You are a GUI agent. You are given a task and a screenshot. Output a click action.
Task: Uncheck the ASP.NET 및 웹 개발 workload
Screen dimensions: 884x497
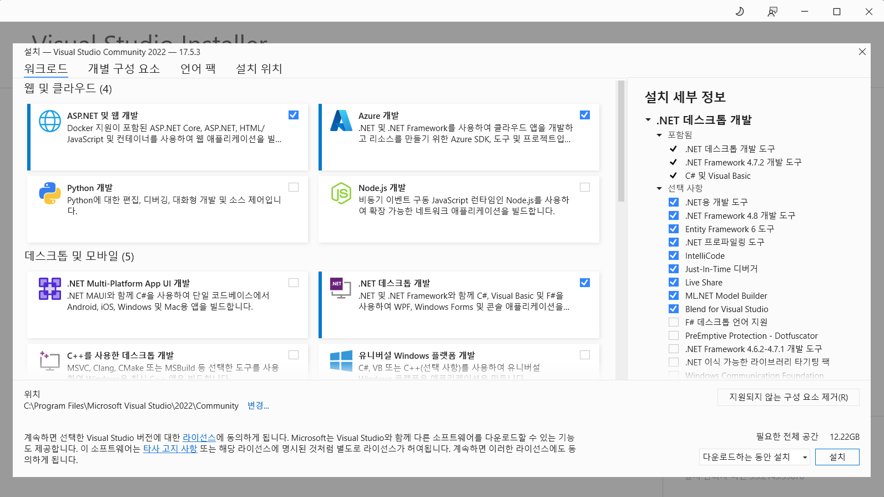[294, 115]
